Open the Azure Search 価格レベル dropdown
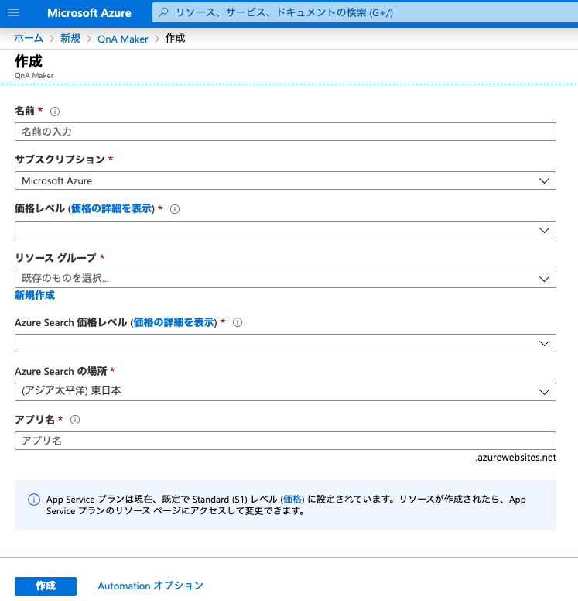Screen dimensions: 578x601 tap(286, 343)
